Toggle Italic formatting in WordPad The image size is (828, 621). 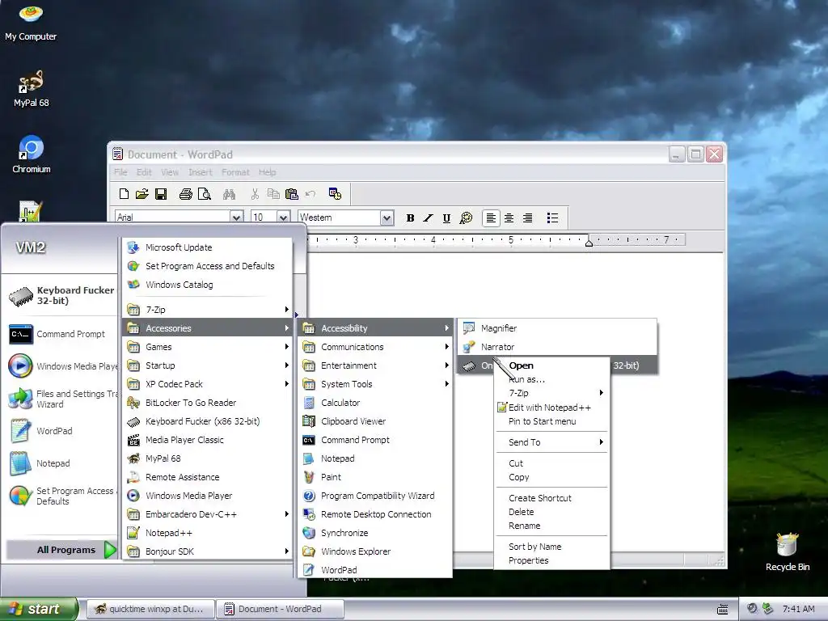pos(429,218)
